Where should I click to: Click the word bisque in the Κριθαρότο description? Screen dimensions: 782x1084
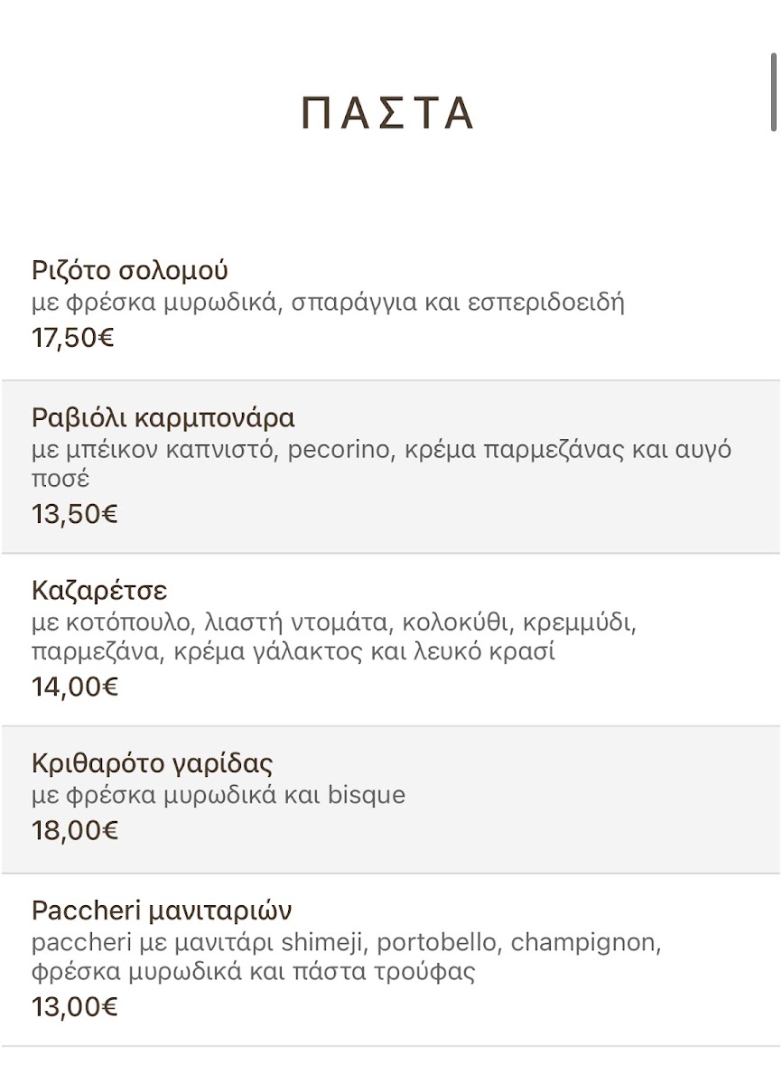(x=367, y=795)
